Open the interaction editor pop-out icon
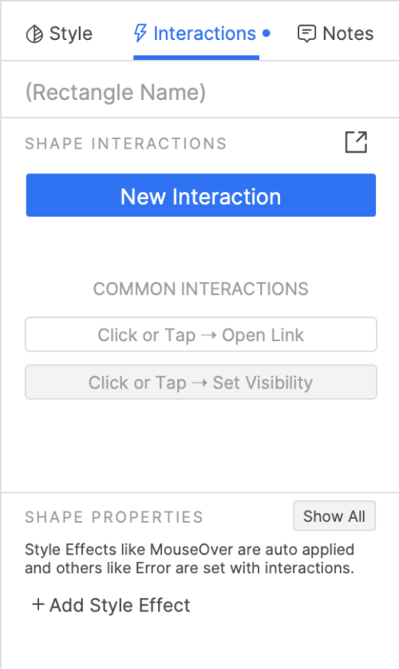Screen dimensions: 399x669 click(356, 142)
